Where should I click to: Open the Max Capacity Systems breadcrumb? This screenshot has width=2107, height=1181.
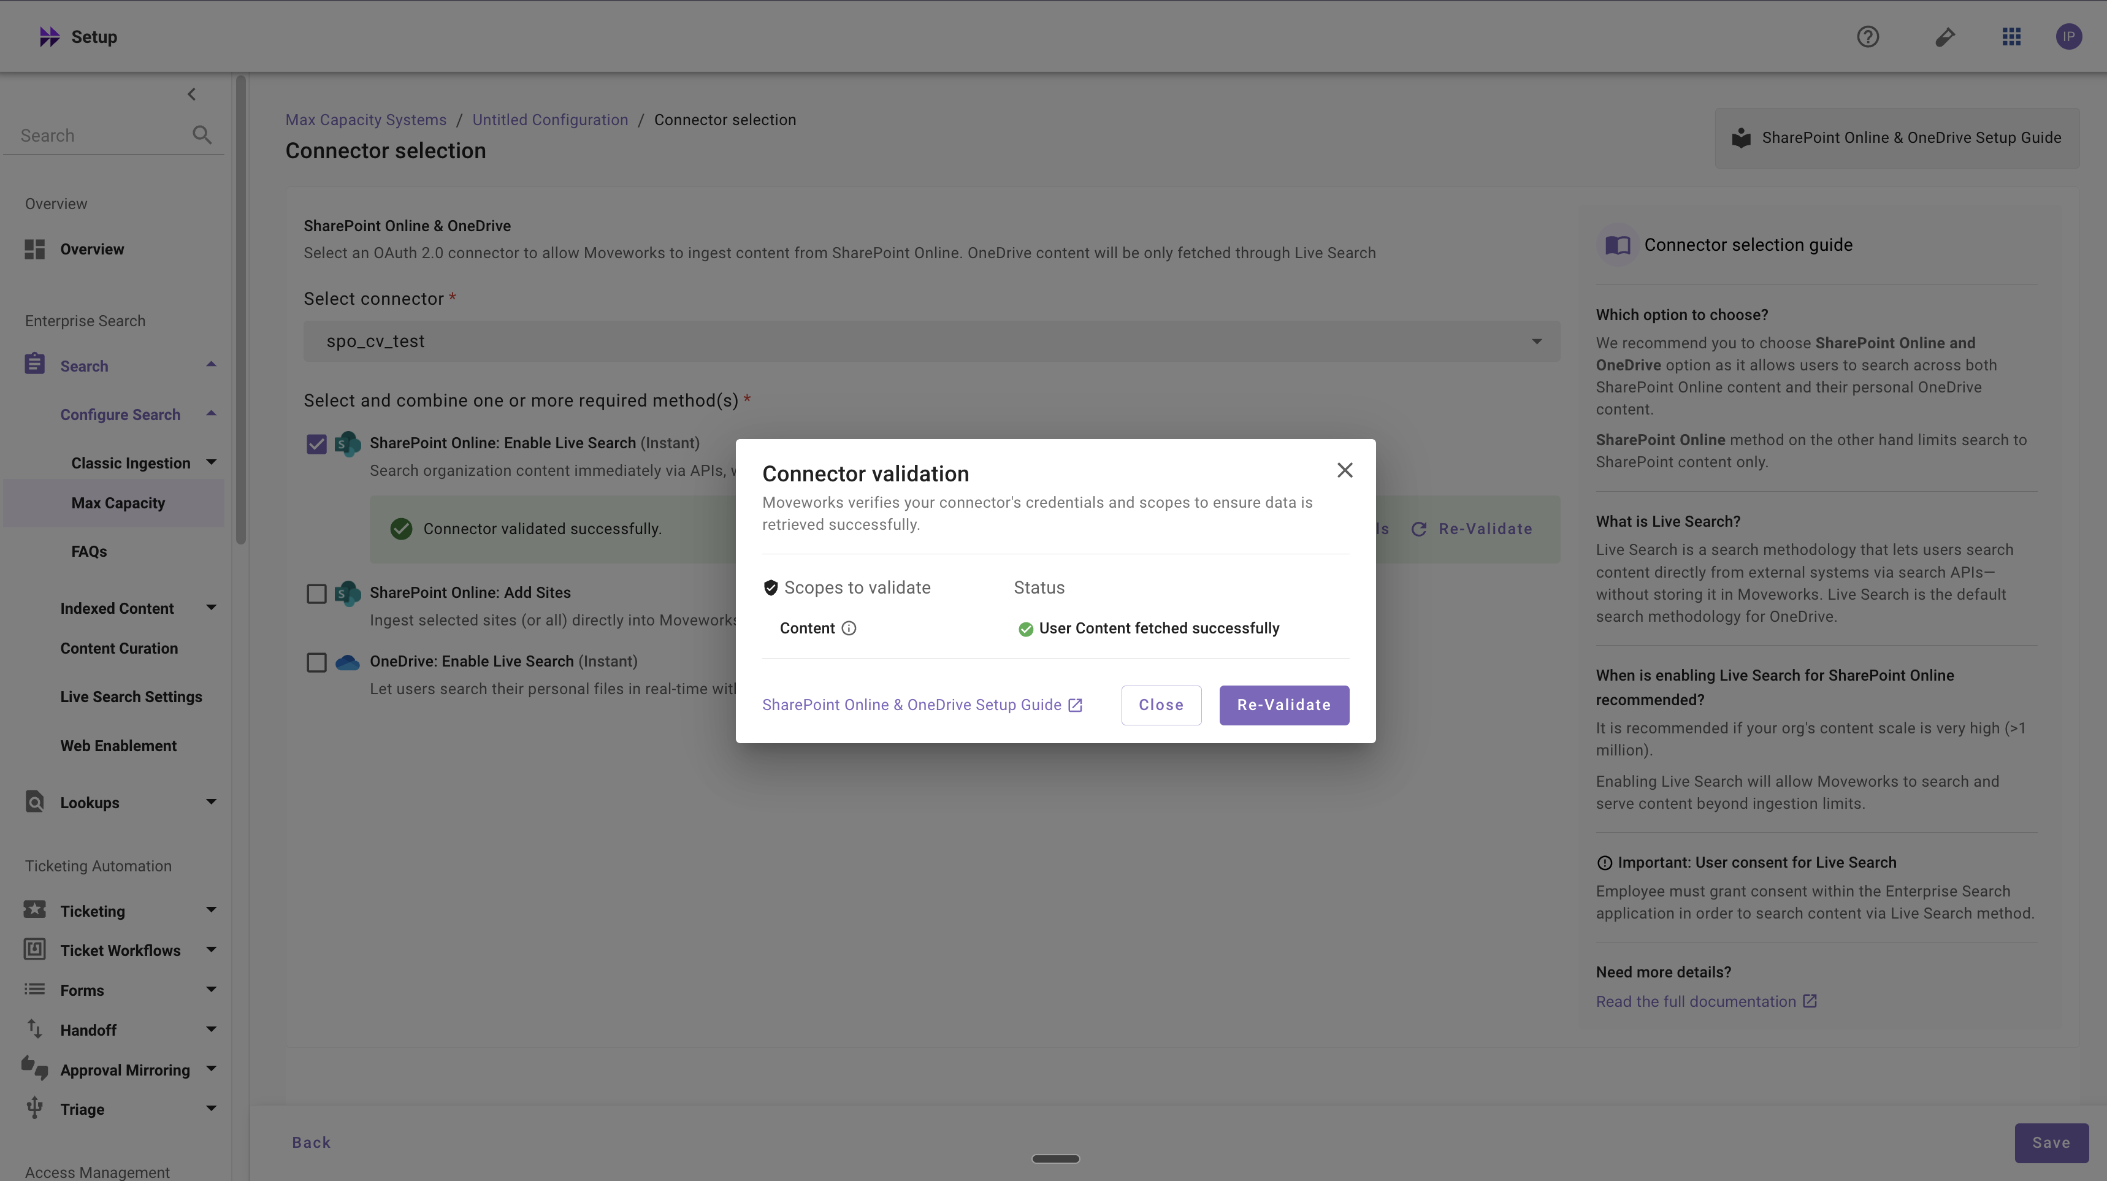click(x=365, y=120)
